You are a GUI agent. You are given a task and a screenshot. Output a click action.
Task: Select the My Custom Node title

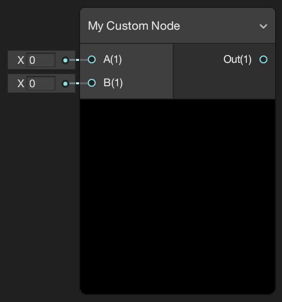tap(134, 26)
